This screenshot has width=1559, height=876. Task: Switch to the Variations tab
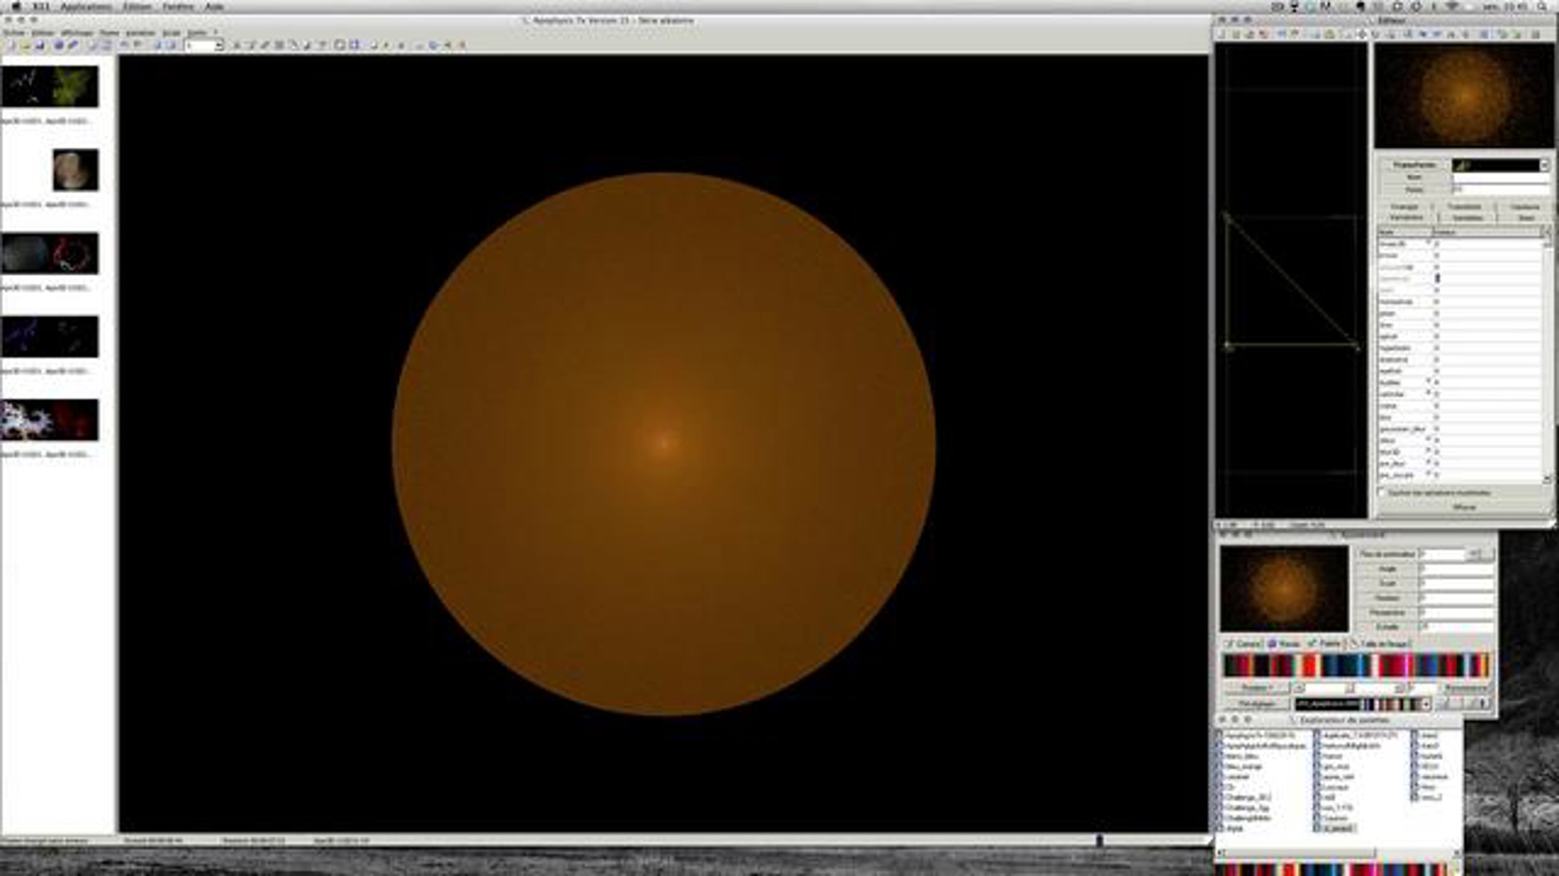coord(1406,218)
